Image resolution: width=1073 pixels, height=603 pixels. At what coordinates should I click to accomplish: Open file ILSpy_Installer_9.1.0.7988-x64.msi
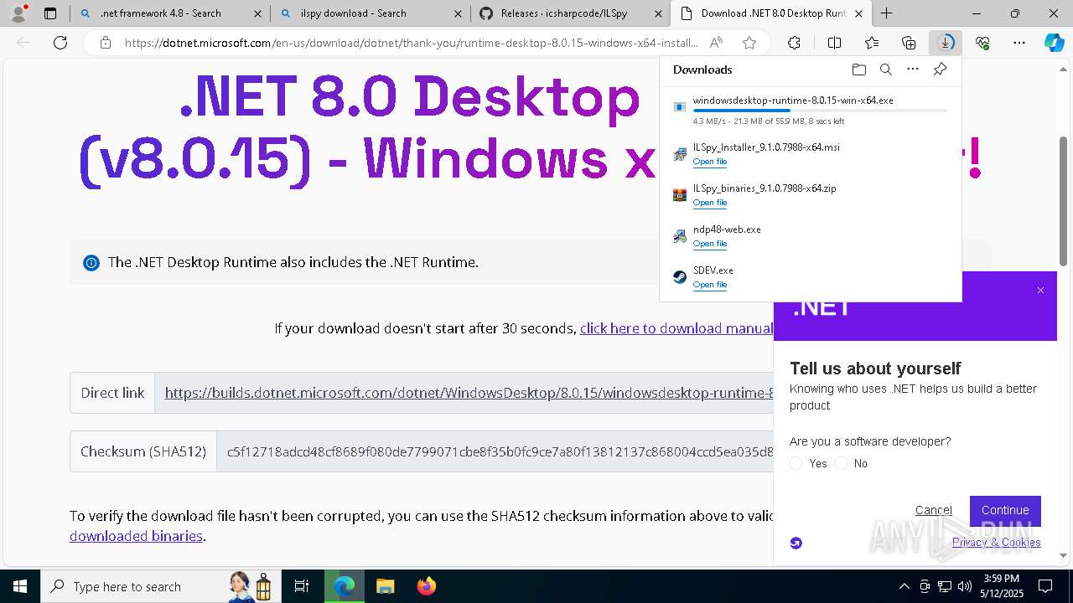pyautogui.click(x=710, y=162)
